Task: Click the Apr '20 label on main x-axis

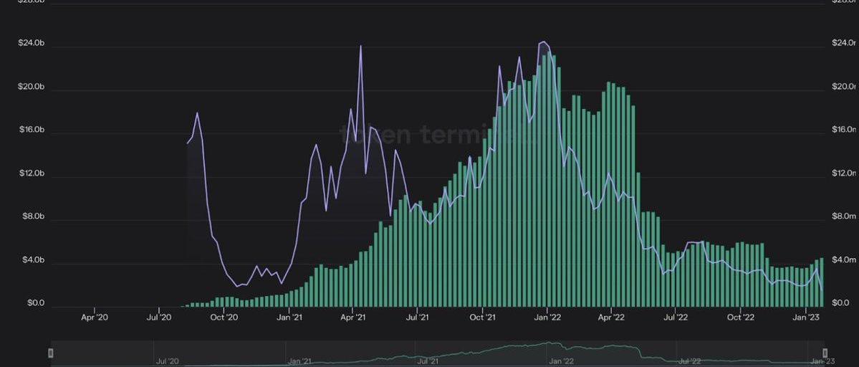Action: pyautogui.click(x=94, y=317)
